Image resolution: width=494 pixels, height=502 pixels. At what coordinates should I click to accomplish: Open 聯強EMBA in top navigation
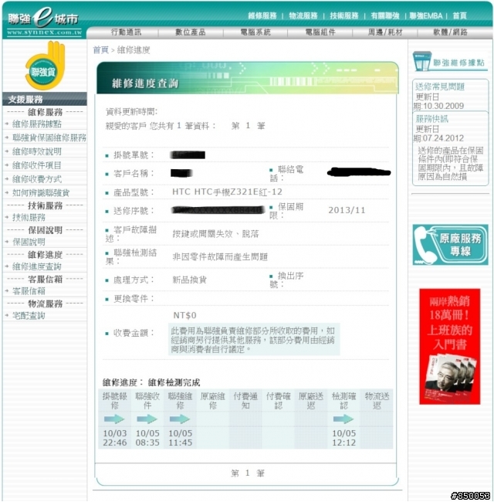[426, 15]
